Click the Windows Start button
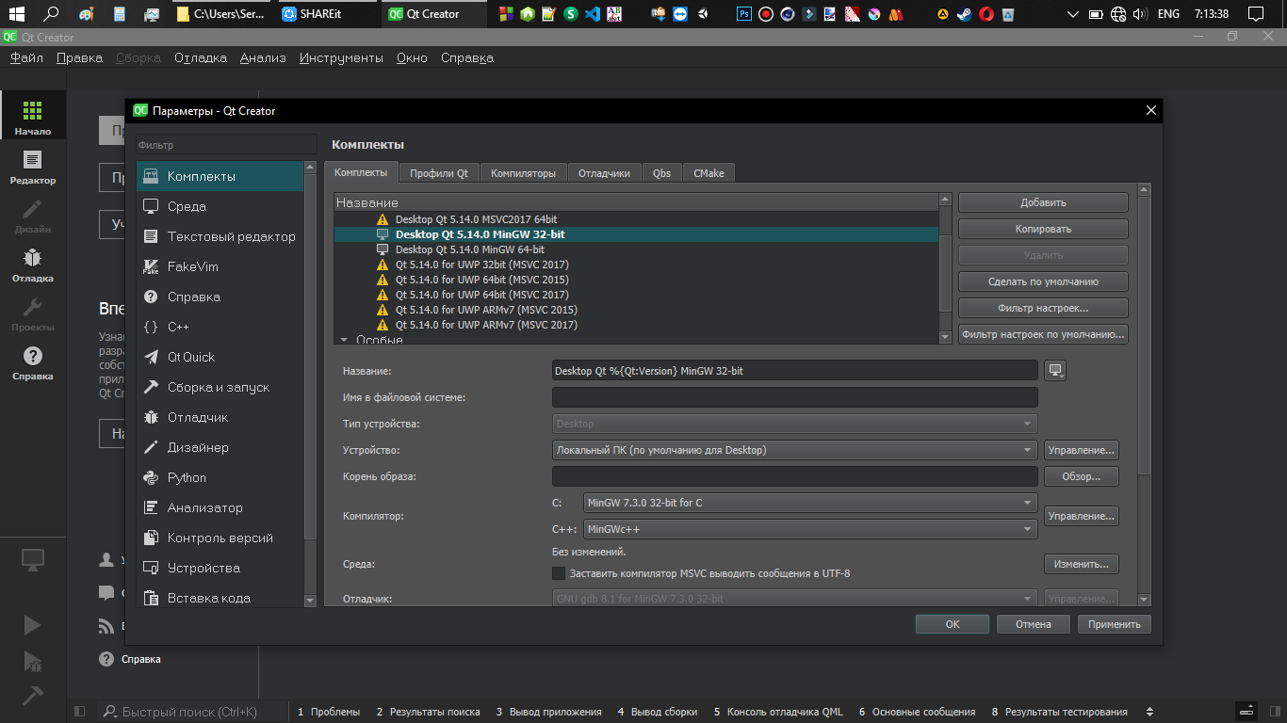1287x723 pixels. click(x=16, y=14)
